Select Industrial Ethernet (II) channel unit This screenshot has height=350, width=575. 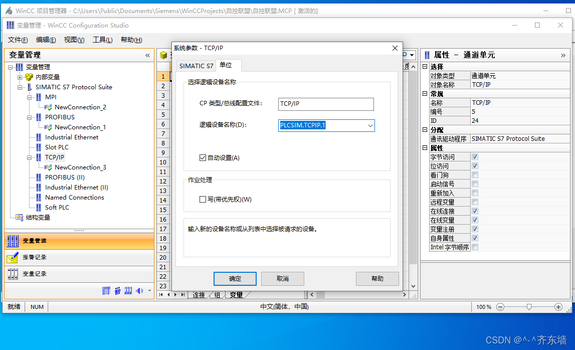pos(77,187)
